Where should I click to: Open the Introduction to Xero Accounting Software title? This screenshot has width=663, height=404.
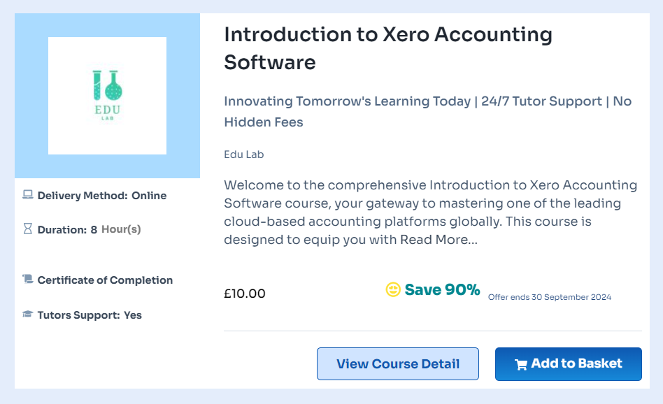click(x=387, y=48)
